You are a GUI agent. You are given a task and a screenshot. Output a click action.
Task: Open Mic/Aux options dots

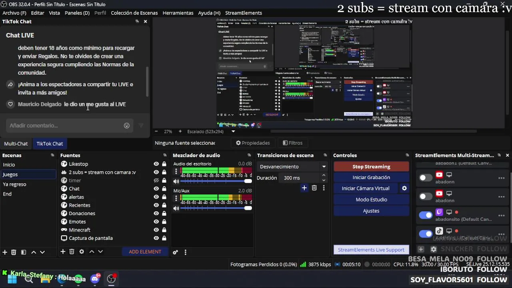176,199
